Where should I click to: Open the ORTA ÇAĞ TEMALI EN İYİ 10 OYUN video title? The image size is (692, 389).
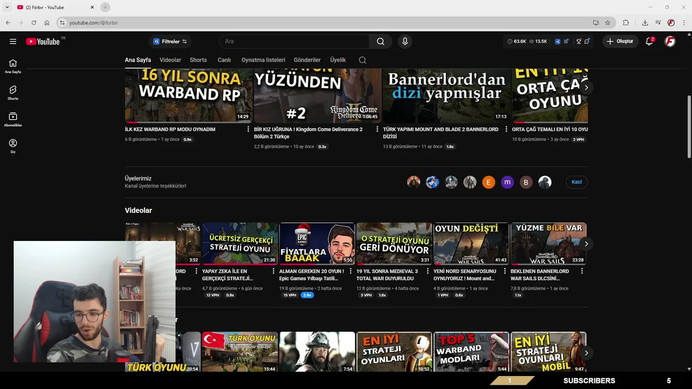550,130
